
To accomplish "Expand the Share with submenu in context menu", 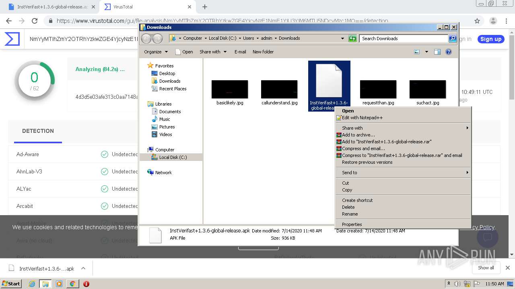I will tap(403, 128).
